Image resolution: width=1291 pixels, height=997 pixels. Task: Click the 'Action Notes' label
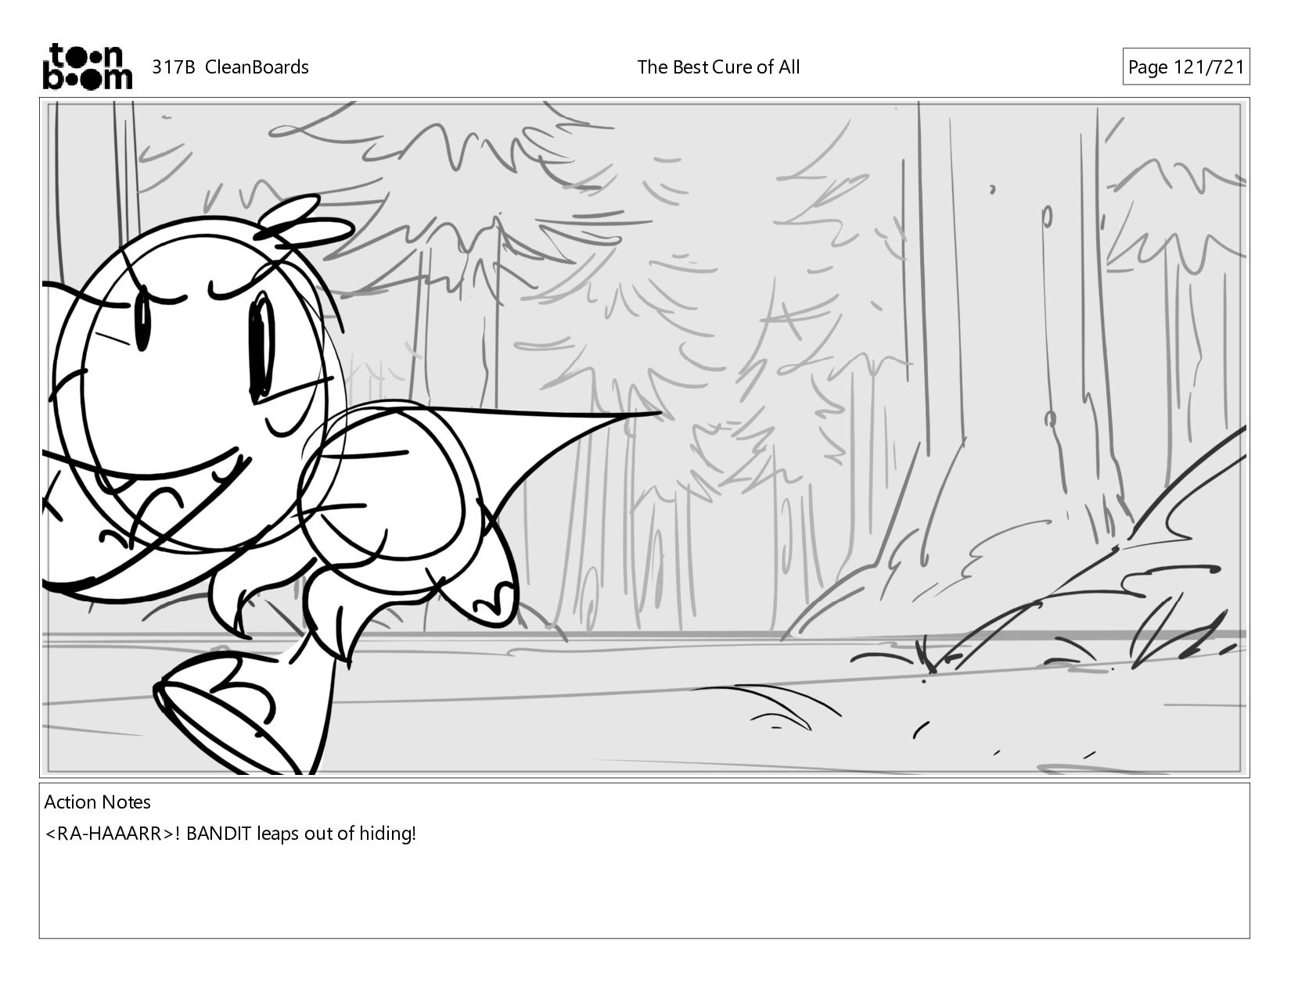pyautogui.click(x=97, y=802)
